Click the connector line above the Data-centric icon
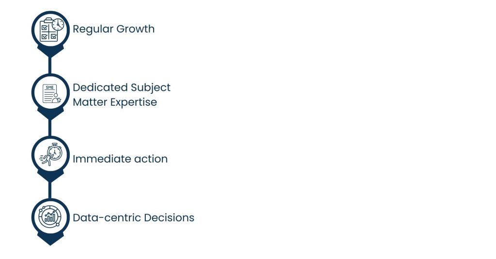The width and height of the screenshot is (496, 259). click(x=50, y=190)
